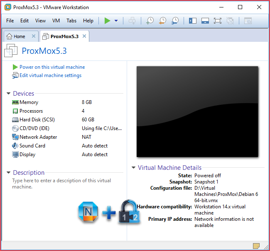Select the CD/DVD (IDE) device
Image resolution: width=270 pixels, height=251 pixels.
click(67, 128)
